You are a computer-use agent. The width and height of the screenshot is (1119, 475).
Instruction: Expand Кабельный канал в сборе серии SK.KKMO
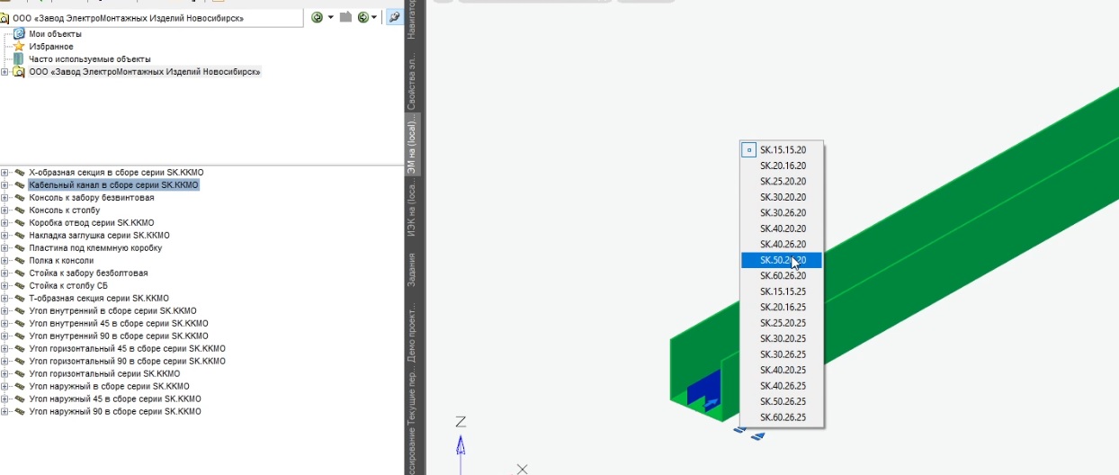4,184
